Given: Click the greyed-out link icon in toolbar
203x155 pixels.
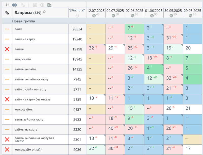Looking at the screenshot, I should [x=23, y=5].
